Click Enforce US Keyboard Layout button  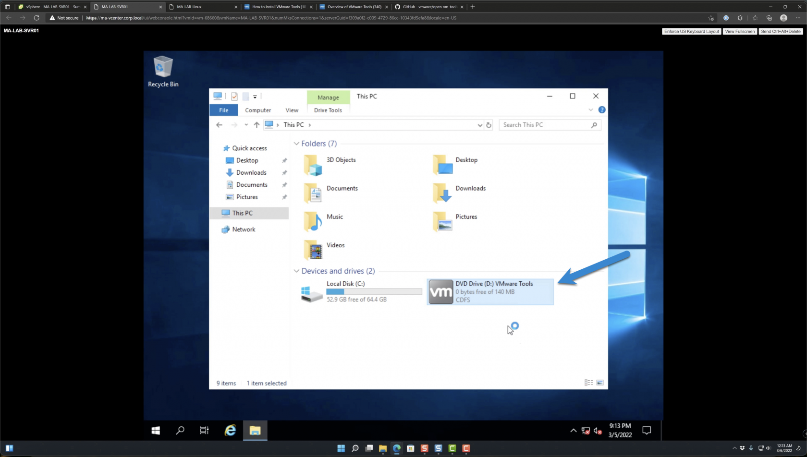point(692,31)
